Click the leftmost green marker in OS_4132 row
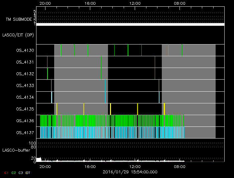The width and height of the screenshot is (234, 178). 47,74
